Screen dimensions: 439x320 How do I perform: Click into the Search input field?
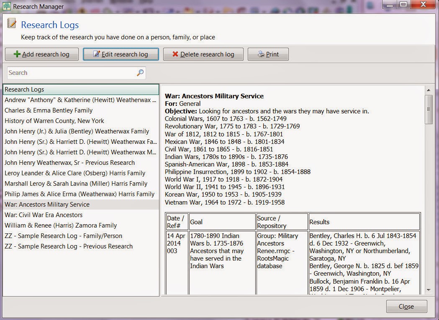(x=77, y=73)
